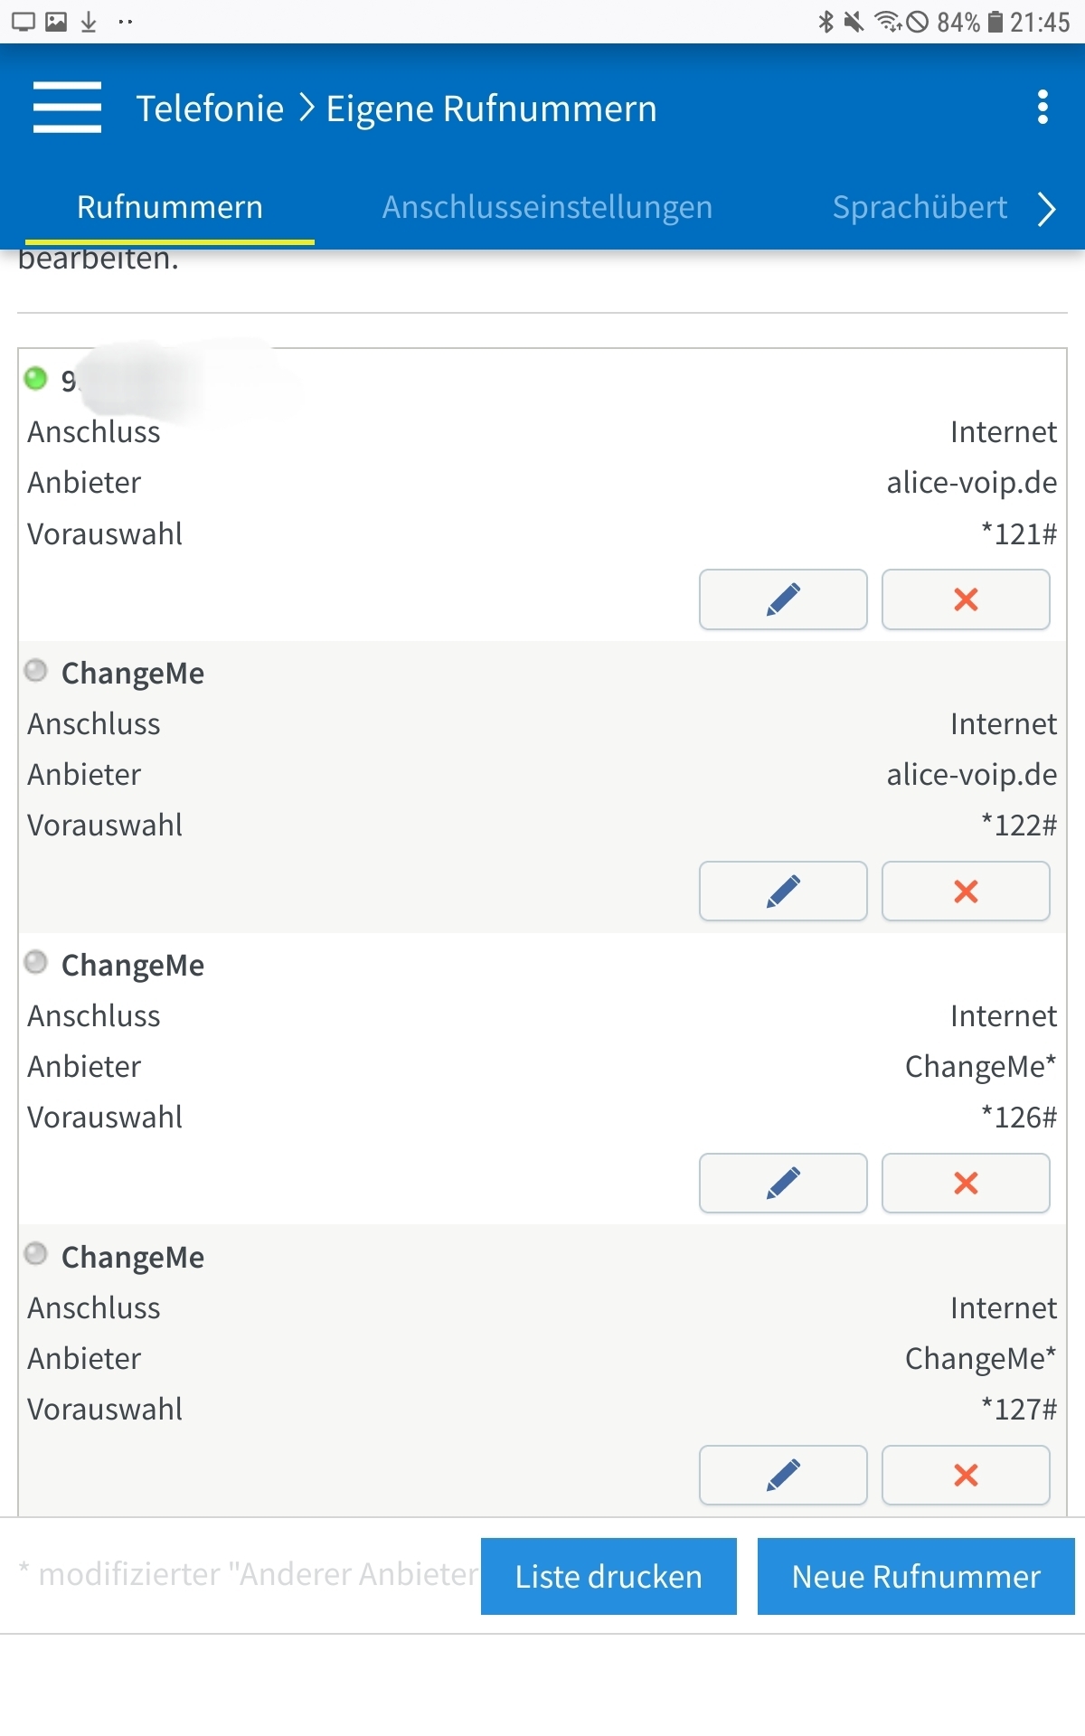Delete the number with Vorauswahl *121#
The height and width of the screenshot is (1736, 1085).
966,599
